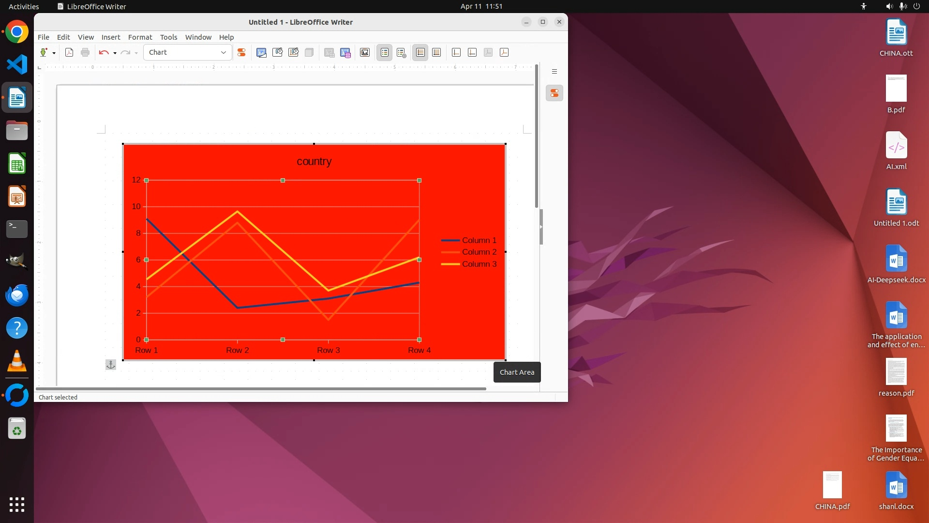The image size is (929, 523).
Task: Click the Titles toolbar icon
Action: point(365,52)
